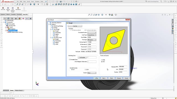
Task: Click the yellow insert preview image
Action: pos(114,40)
